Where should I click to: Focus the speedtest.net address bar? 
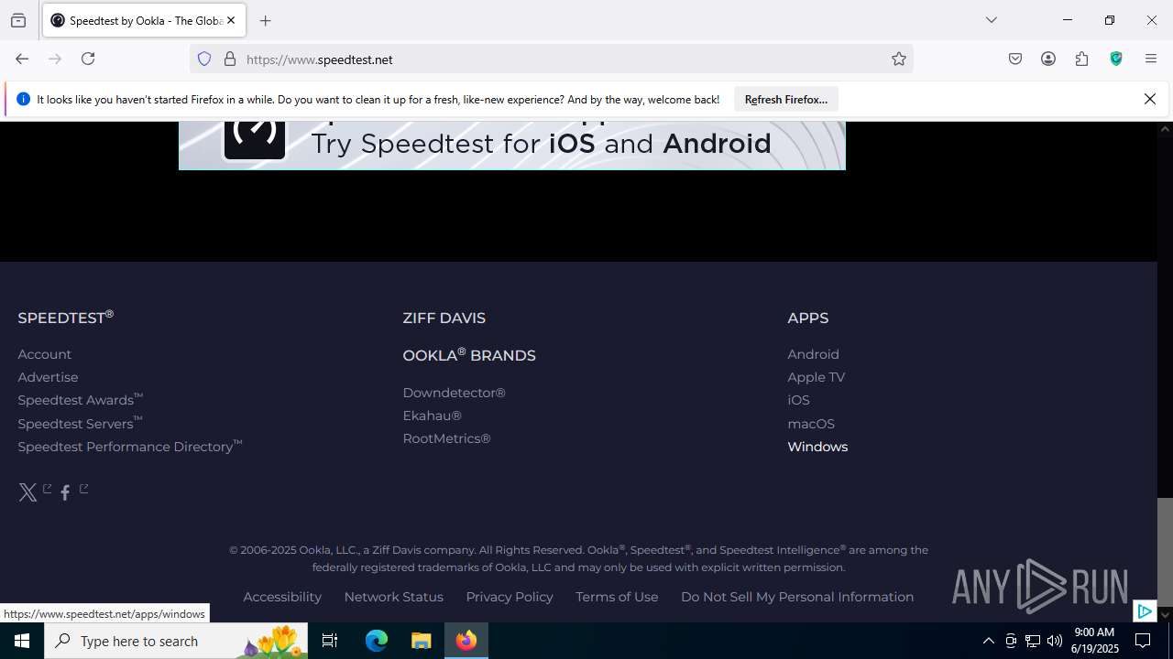tap(550, 59)
